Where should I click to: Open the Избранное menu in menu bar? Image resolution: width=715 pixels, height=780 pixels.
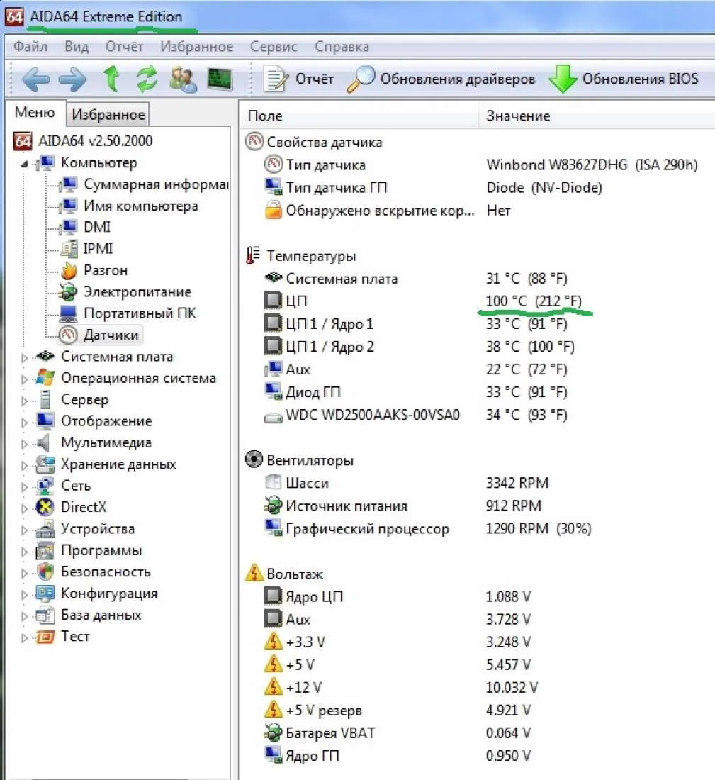tap(196, 47)
